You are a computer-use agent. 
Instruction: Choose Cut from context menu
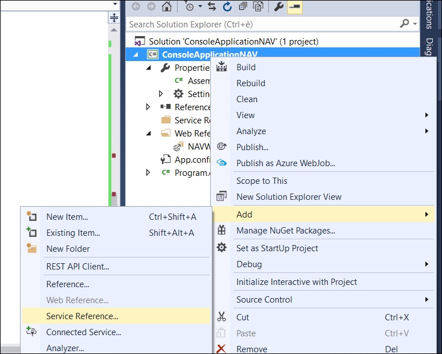[324, 317]
